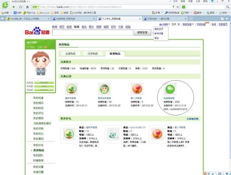Expand the address bar history dropdown arrow
The height and width of the screenshot is (175, 231).
(x=178, y=7)
